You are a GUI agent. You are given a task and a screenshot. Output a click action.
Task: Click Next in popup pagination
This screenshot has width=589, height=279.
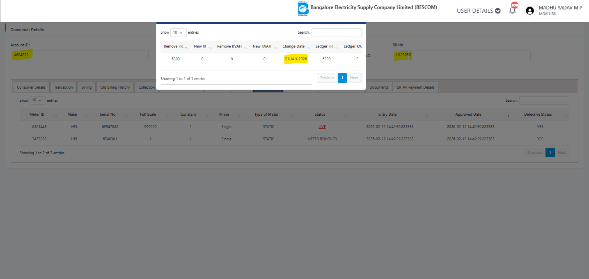[x=354, y=78]
